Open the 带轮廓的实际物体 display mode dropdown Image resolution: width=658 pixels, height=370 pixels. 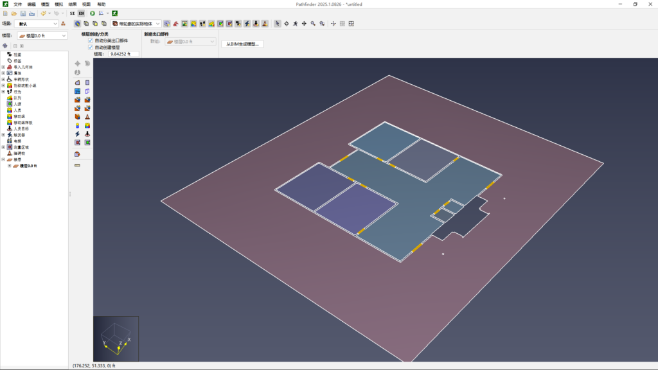(136, 24)
